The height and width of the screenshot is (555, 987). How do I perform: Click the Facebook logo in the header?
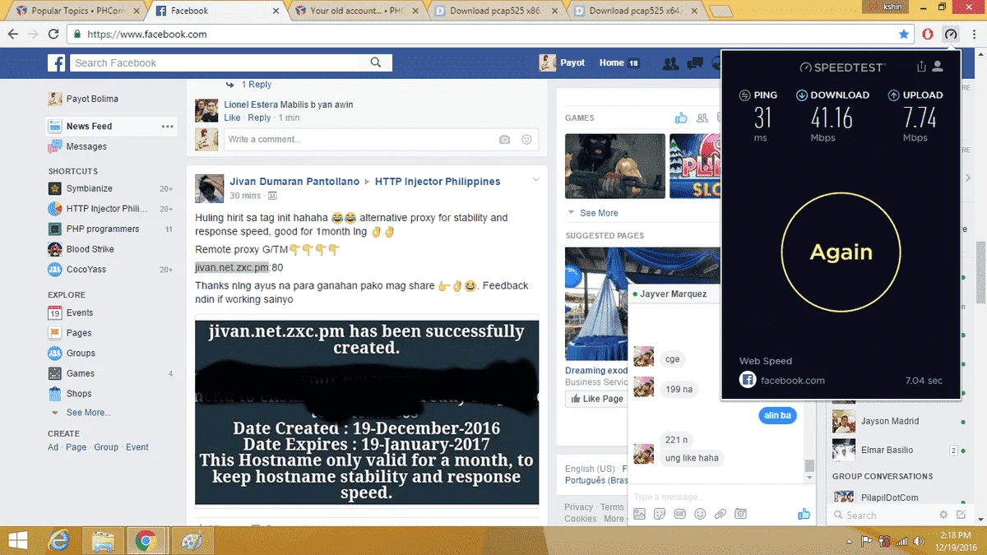pos(56,63)
